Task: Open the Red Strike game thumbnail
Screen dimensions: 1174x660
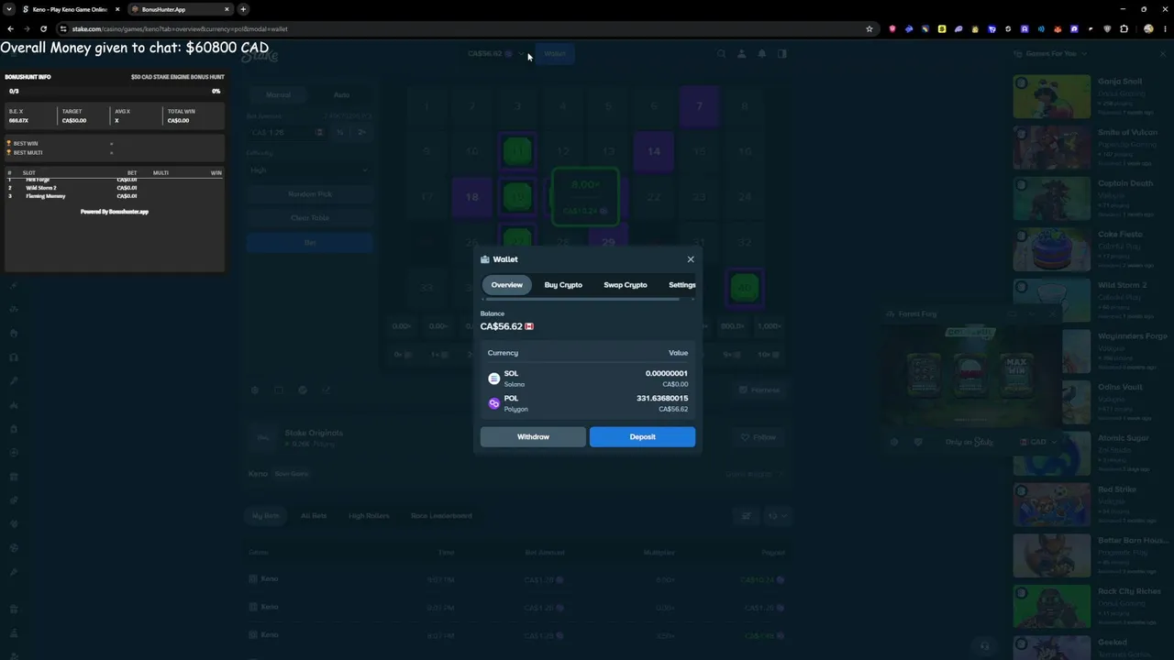Action: tap(1052, 504)
